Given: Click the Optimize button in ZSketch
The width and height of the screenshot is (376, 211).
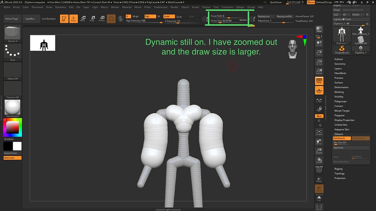Looking at the screenshot, I should [x=351, y=148].
